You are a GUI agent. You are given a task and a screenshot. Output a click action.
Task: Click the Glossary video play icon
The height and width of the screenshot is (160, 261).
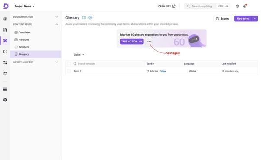(90, 18)
